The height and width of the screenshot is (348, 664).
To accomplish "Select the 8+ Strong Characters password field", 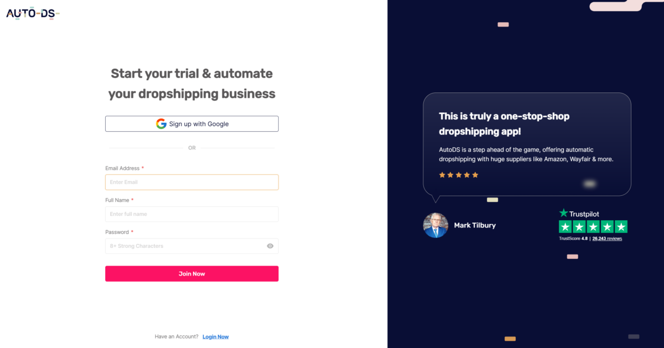I will click(188, 246).
